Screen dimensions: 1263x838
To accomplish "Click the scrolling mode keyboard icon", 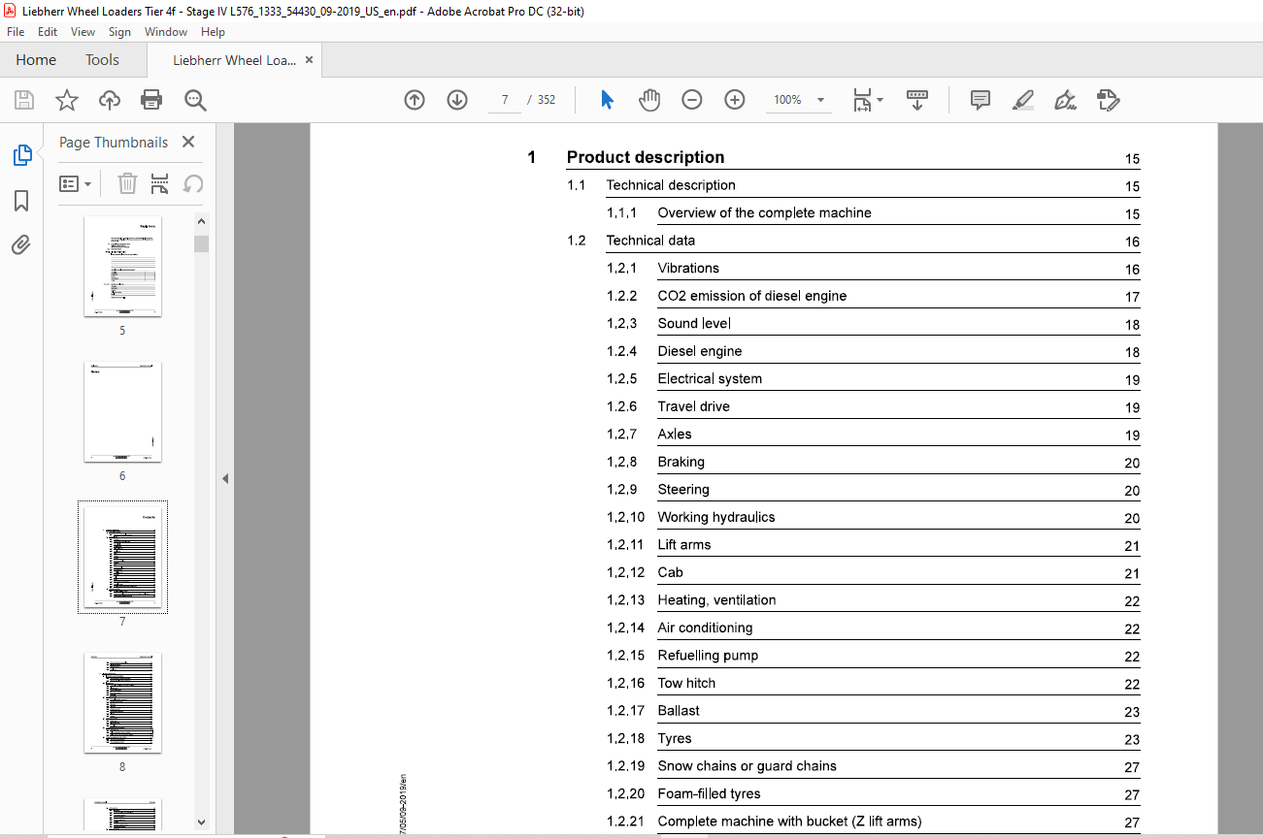I will [917, 100].
